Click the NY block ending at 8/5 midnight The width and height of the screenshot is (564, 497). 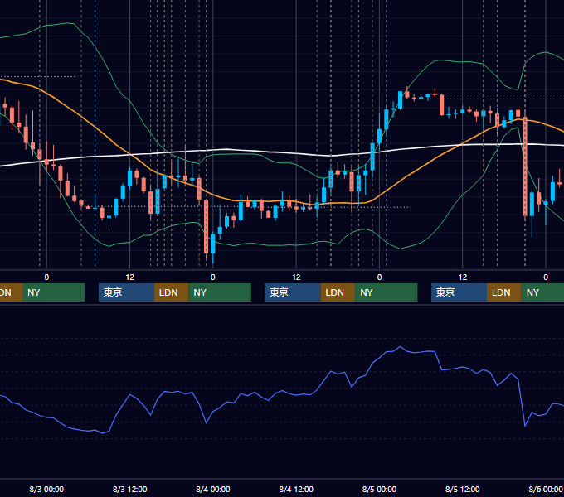387,292
